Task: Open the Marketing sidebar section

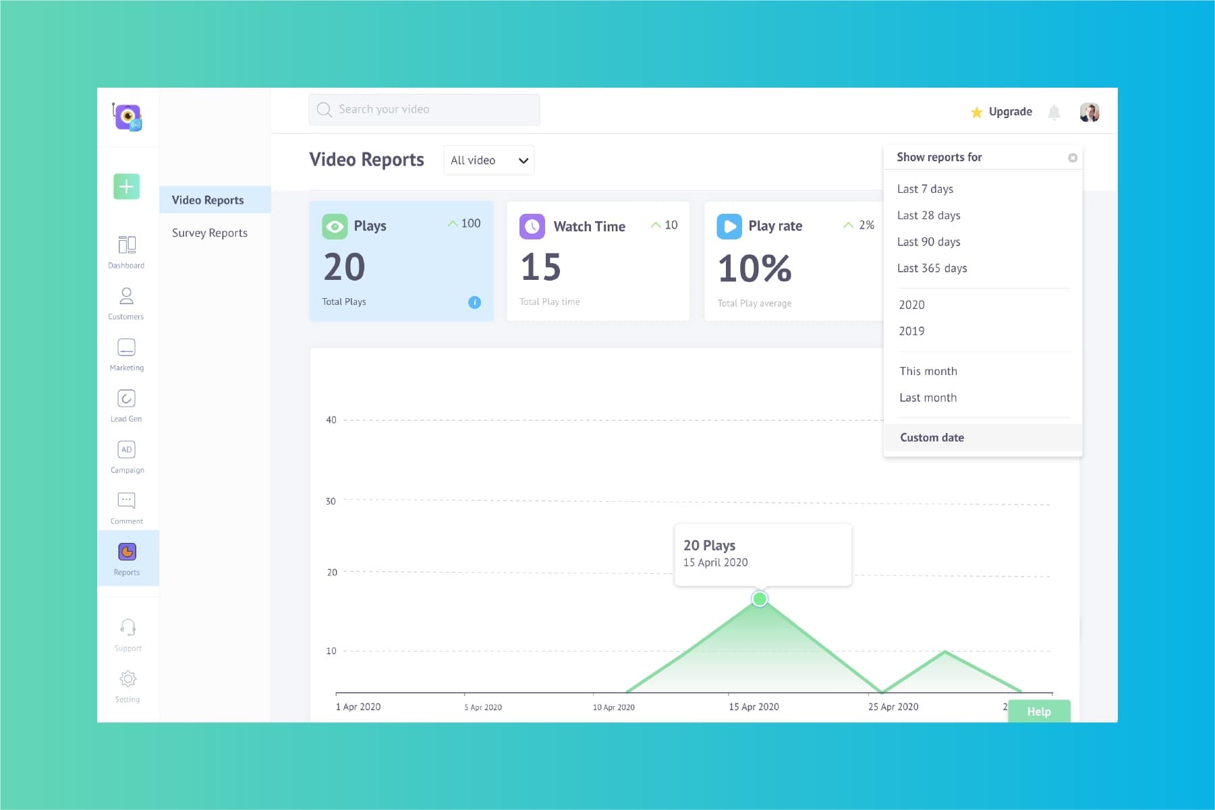Action: point(126,354)
